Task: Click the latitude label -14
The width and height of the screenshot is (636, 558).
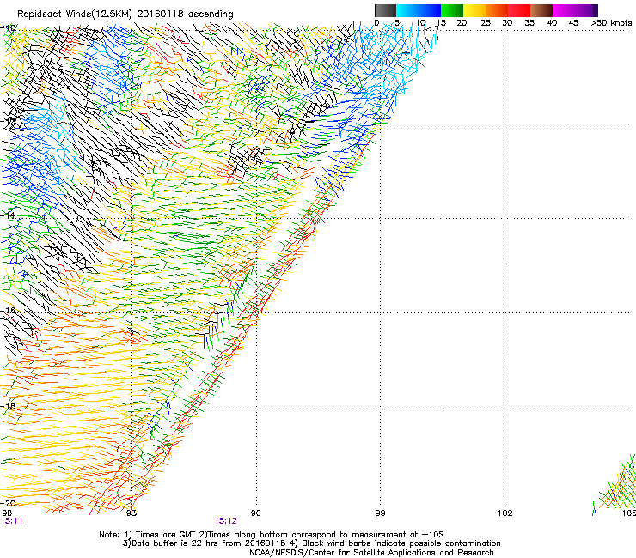Action: point(9,215)
